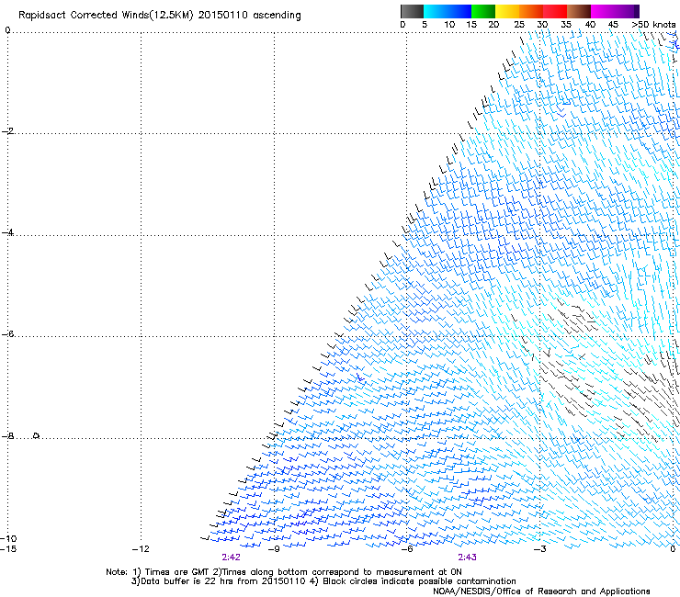
Task: Click the "30" label under the color legend
Action: tap(542, 25)
